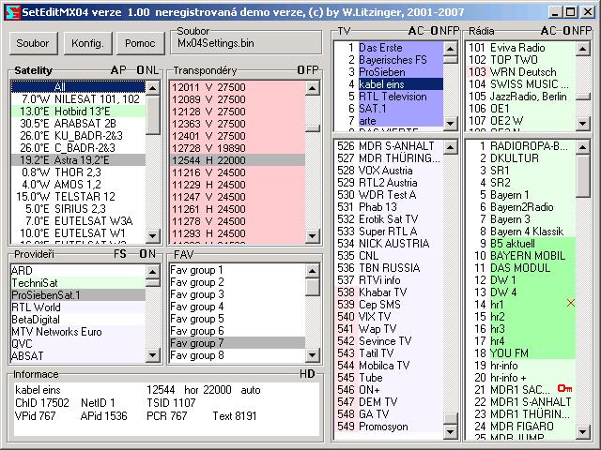Select radio 1 RADIOROPA-B...

(521, 146)
